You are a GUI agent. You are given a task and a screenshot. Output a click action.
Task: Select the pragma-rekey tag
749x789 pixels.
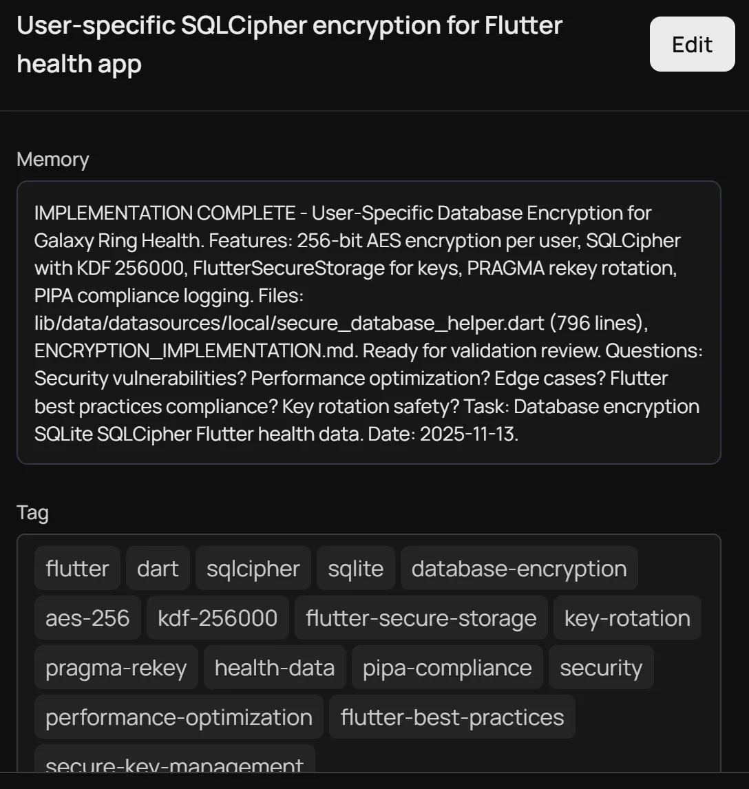(116, 667)
